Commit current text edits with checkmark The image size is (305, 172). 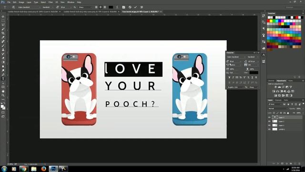coord(135,7)
